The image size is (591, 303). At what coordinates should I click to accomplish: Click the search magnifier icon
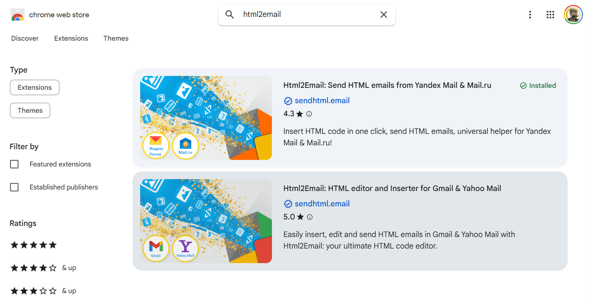229,14
